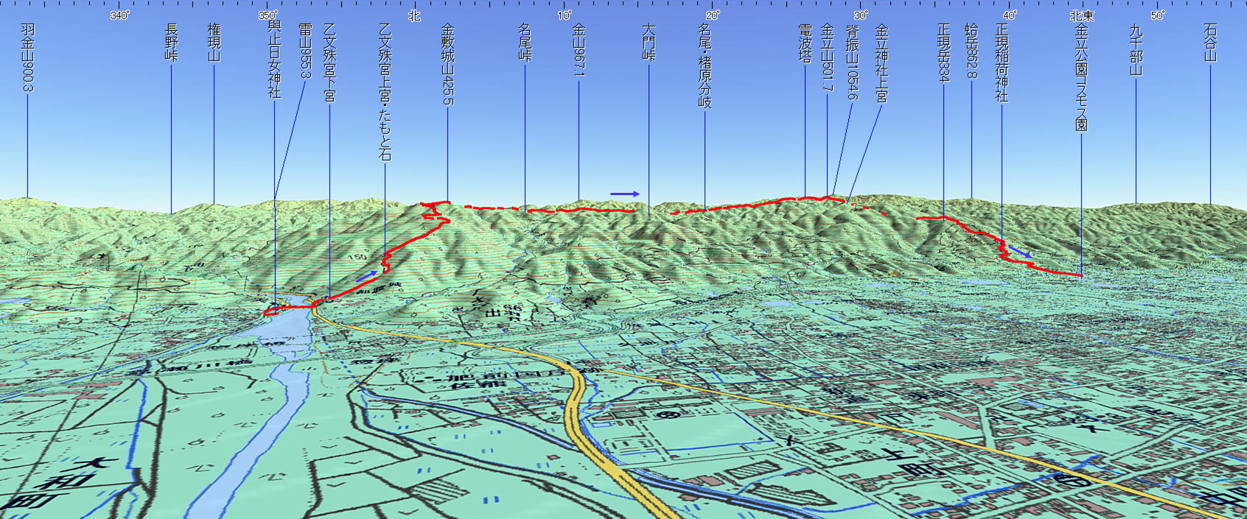Select the 名尾峠 pass label
Viewport: 1247px width, 519px height.
tap(525, 42)
